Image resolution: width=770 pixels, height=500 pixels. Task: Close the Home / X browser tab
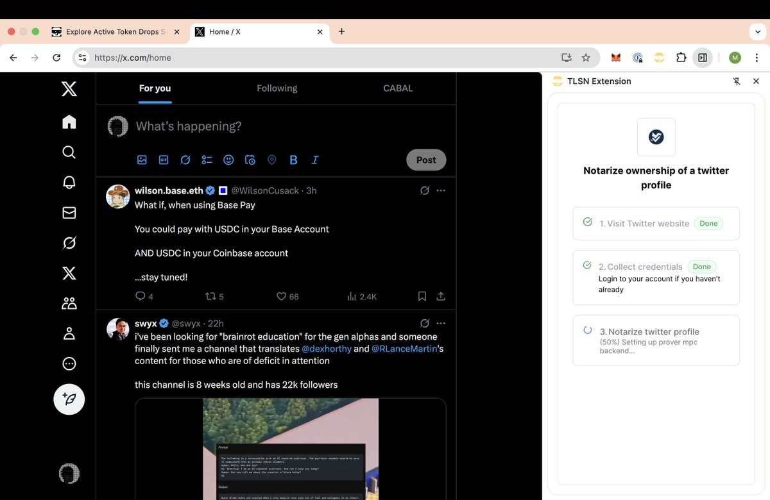tap(320, 31)
